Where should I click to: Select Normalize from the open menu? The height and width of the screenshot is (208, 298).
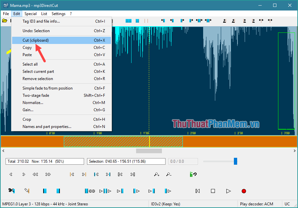tap(33, 102)
